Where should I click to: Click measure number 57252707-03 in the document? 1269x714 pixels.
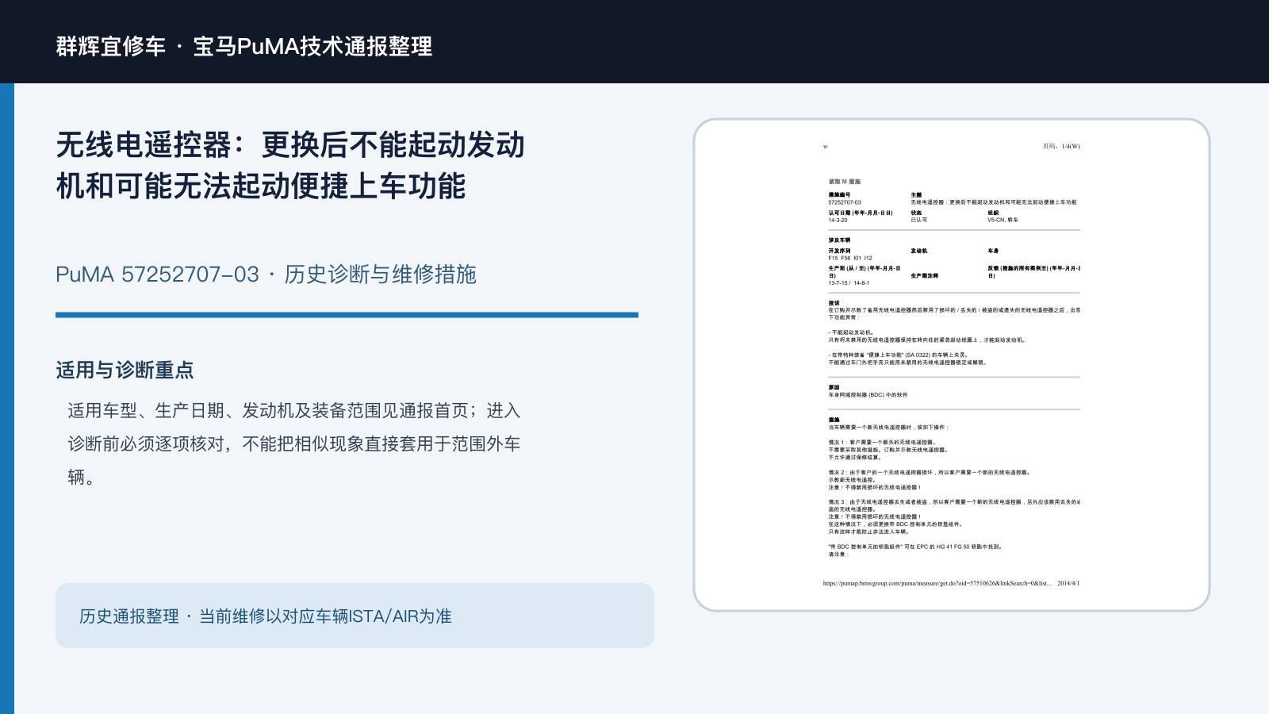(x=845, y=202)
